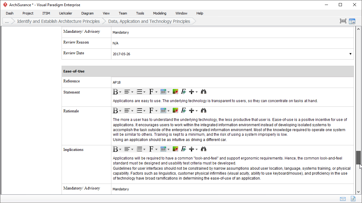The image size is (362, 203).
Task: Click plus icon in Rationale toolbar
Action: [x=192, y=111]
